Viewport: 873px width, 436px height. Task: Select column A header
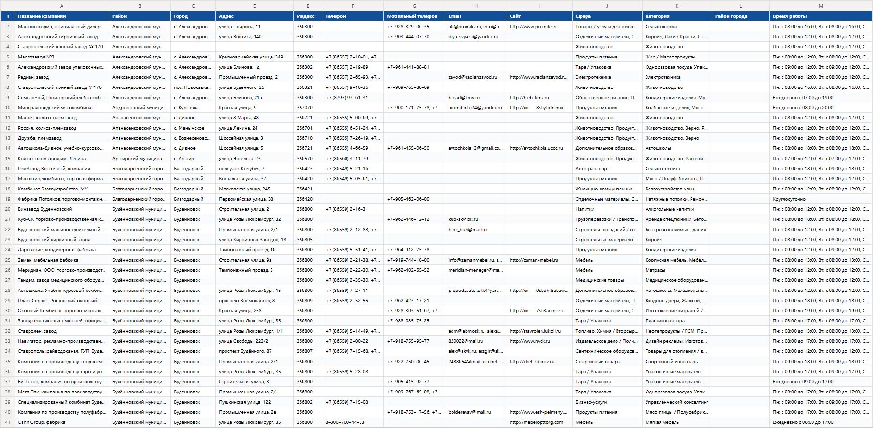[62, 6]
